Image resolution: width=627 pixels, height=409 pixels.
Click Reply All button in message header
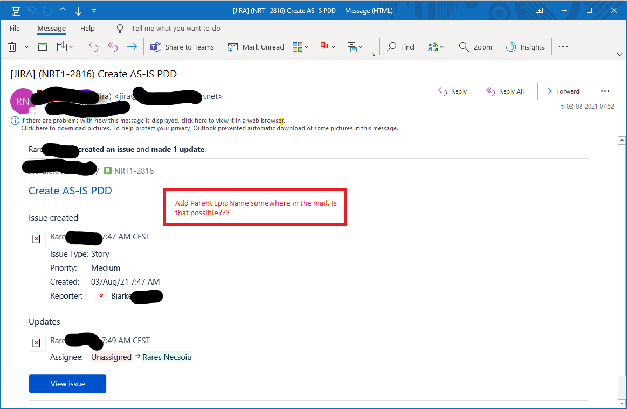tap(508, 91)
